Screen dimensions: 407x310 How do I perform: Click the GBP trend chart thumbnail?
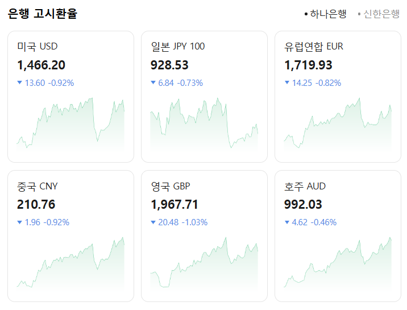click(x=204, y=263)
